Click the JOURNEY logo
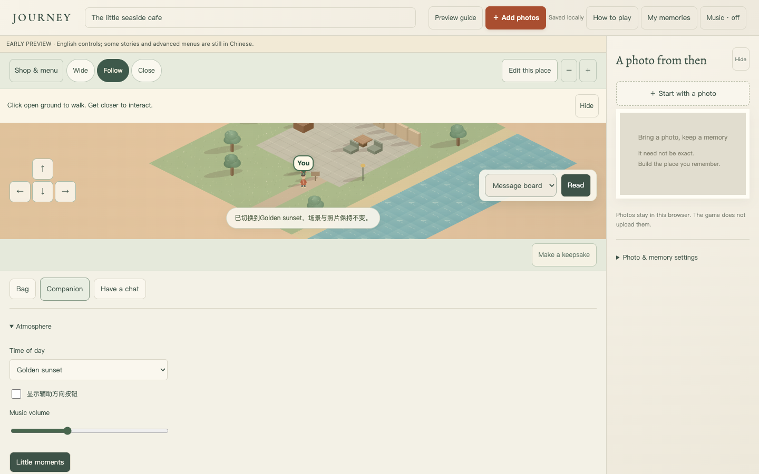This screenshot has height=474, width=759. [42, 18]
